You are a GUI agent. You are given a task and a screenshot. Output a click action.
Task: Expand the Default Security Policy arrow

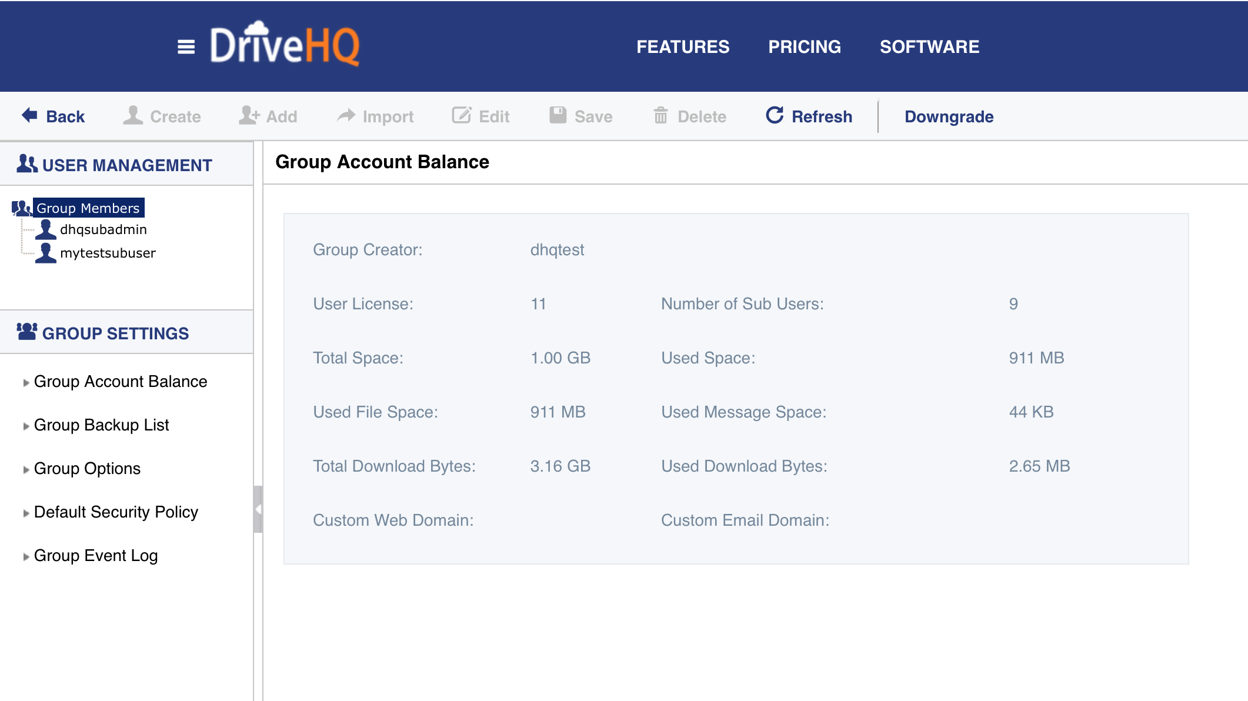(26, 513)
